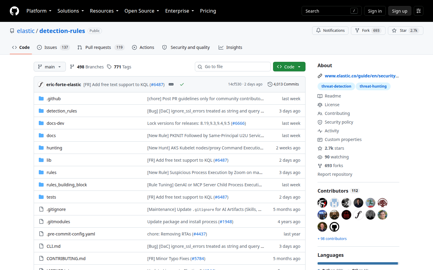The width and height of the screenshot is (433, 270).
Task: Click the .github folder icon
Action: click(x=41, y=98)
